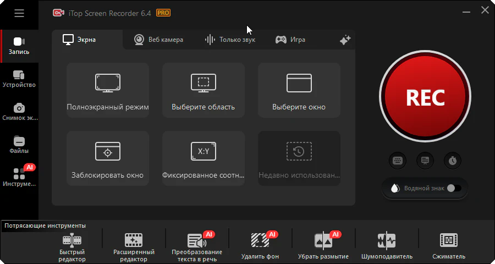This screenshot has height=264, width=495.
Task: Toggle the Водяной знак watermark switch
Action: click(x=454, y=188)
